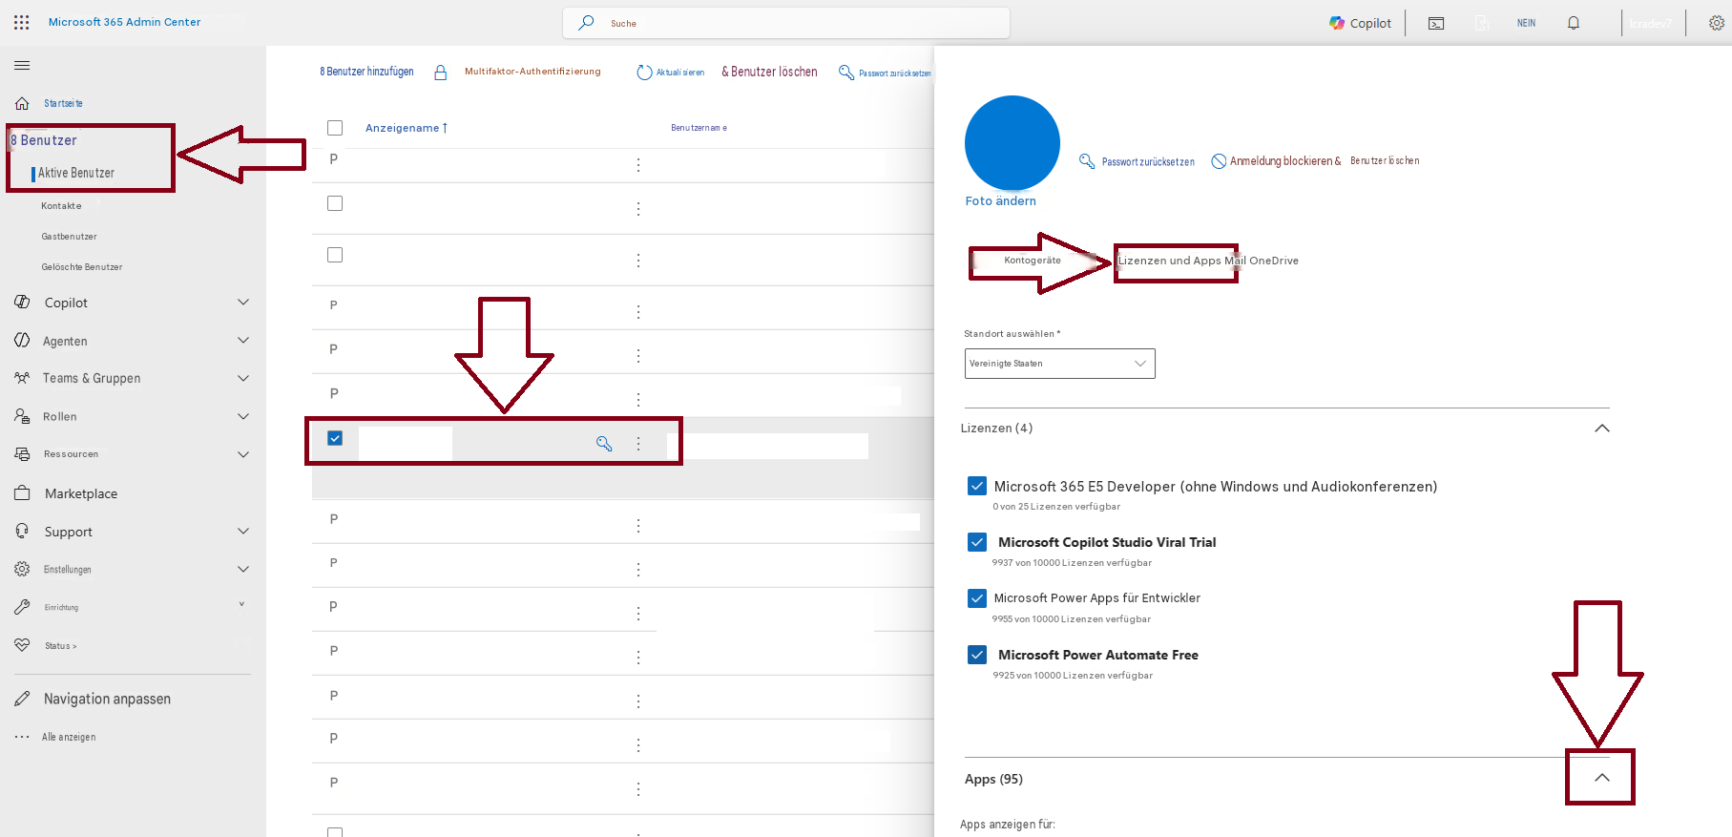Click the key icon in selected user row

(604, 443)
